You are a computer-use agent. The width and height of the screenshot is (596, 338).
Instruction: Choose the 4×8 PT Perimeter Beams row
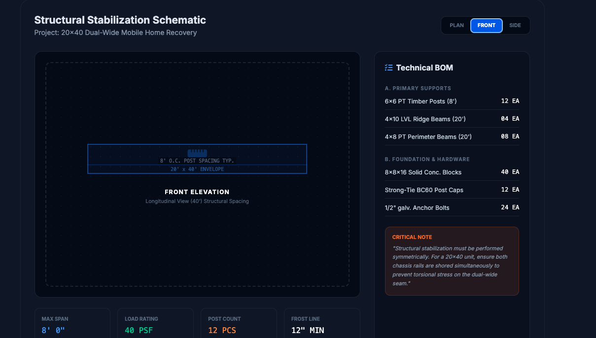pos(452,136)
